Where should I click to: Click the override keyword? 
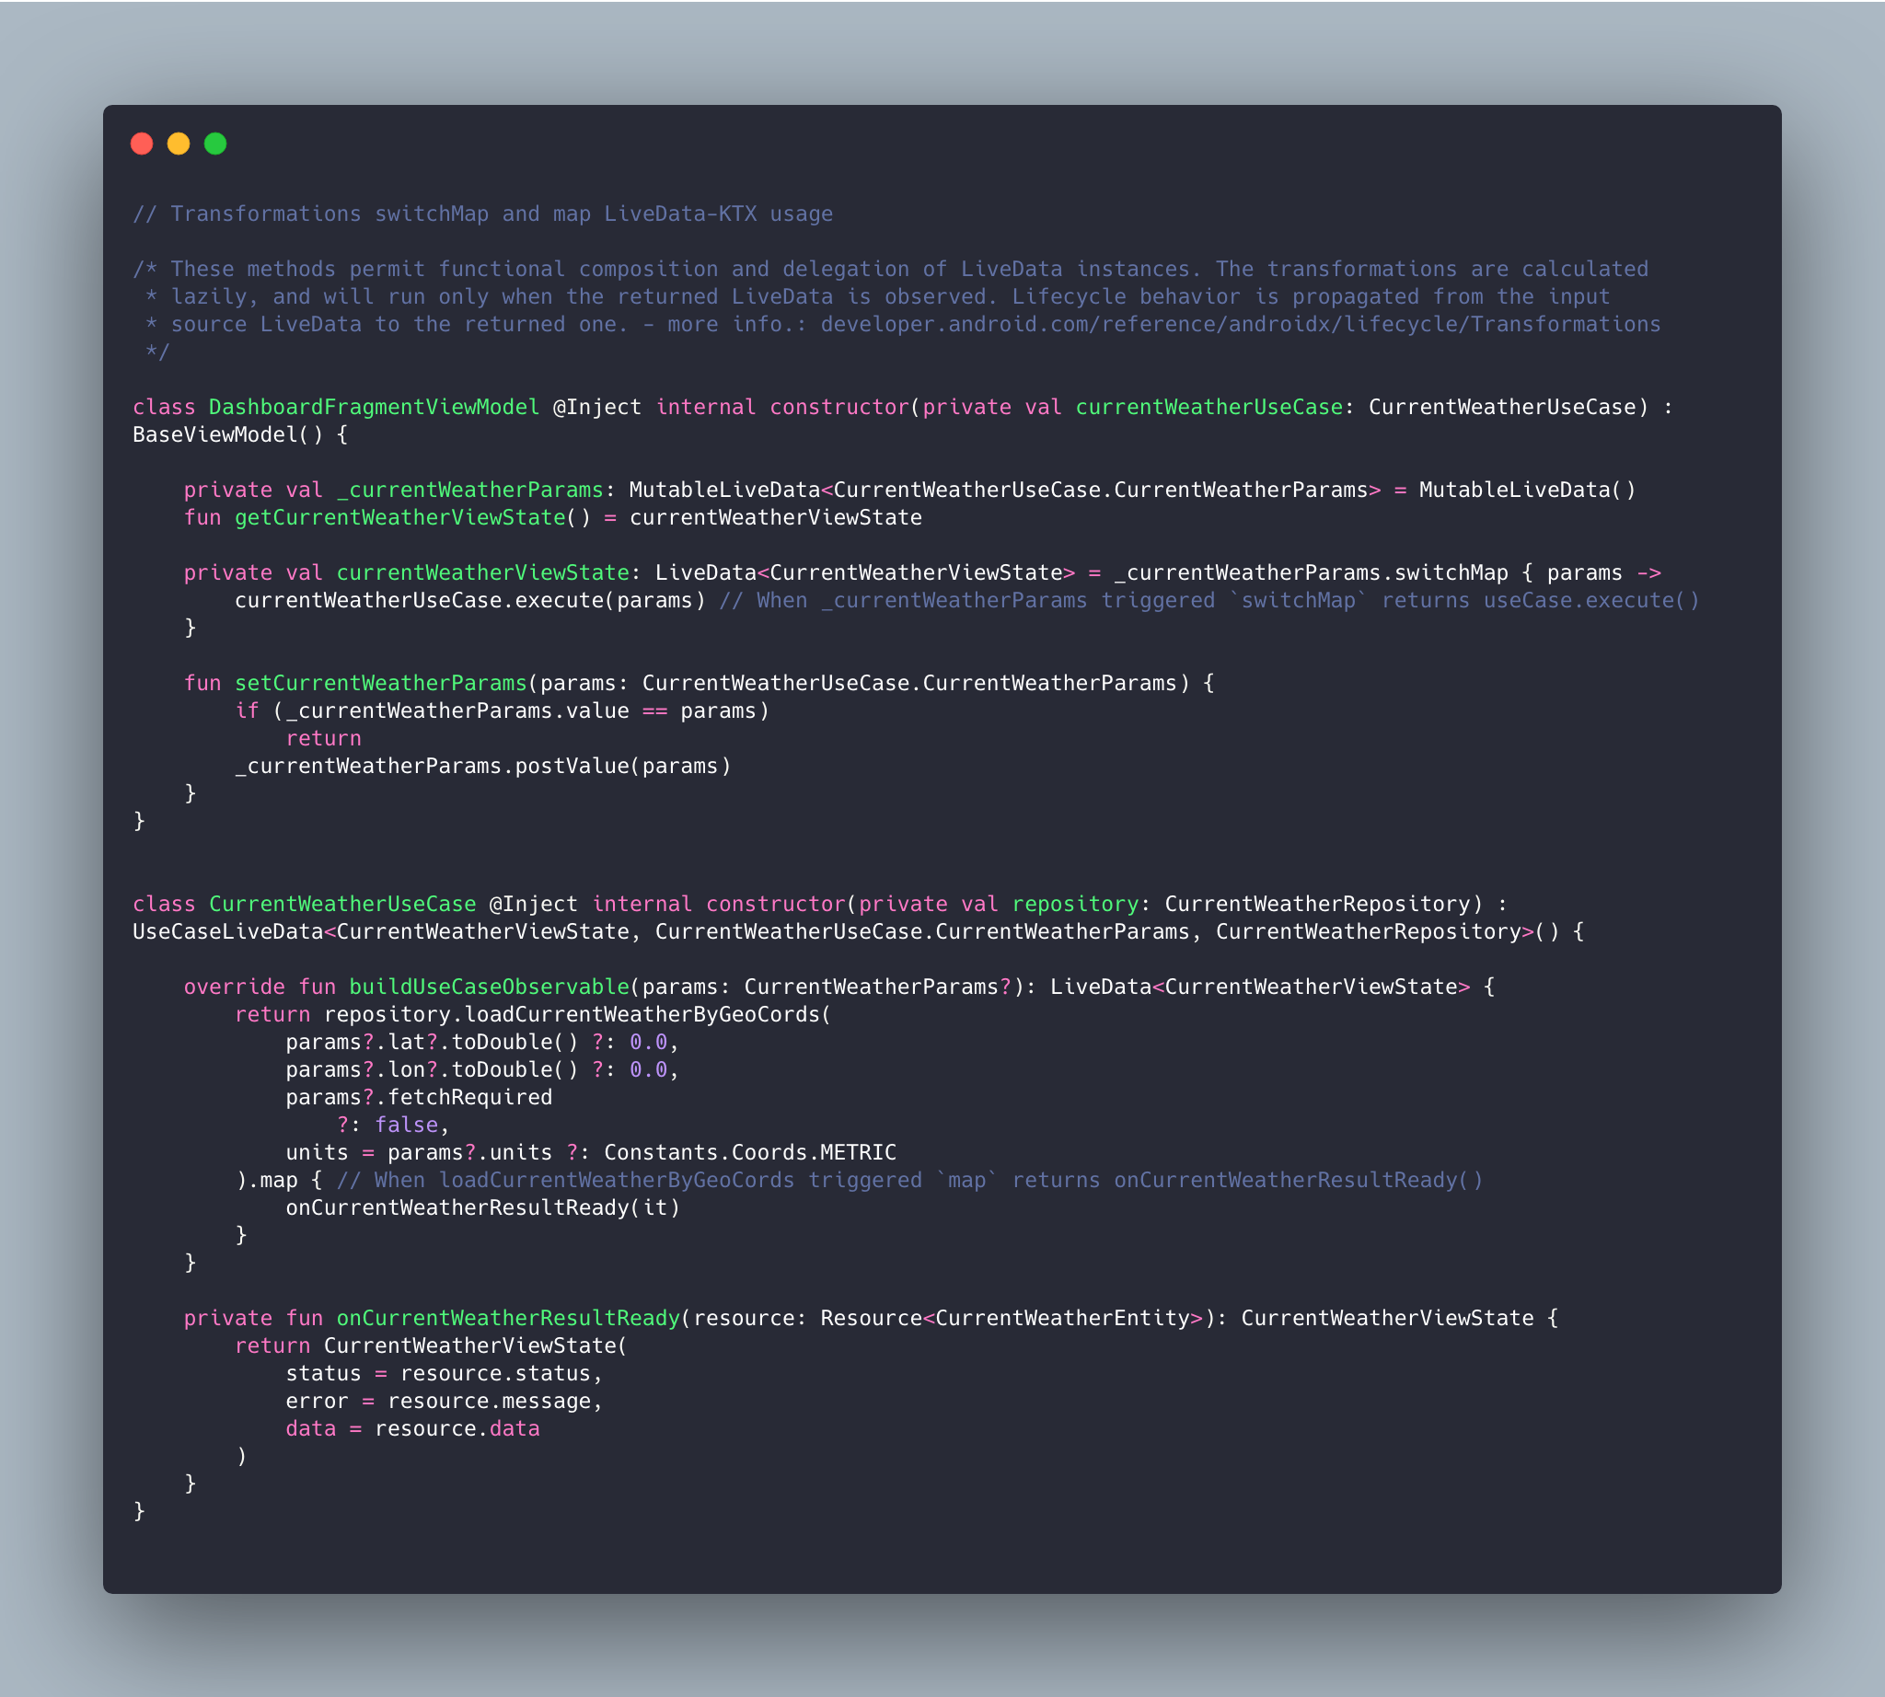(234, 987)
